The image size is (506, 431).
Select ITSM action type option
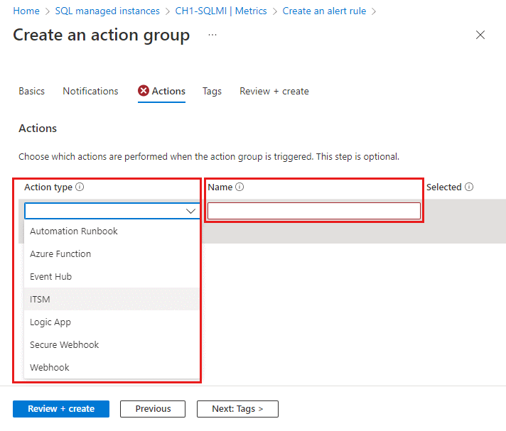coord(40,300)
